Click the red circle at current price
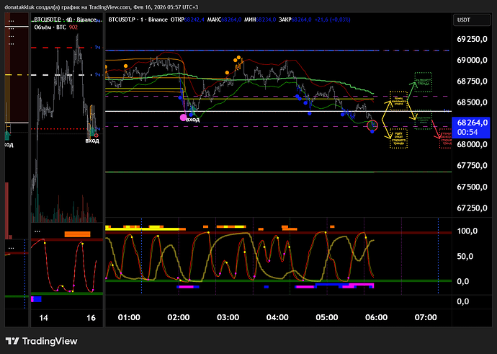497x354 pixels. [x=372, y=126]
